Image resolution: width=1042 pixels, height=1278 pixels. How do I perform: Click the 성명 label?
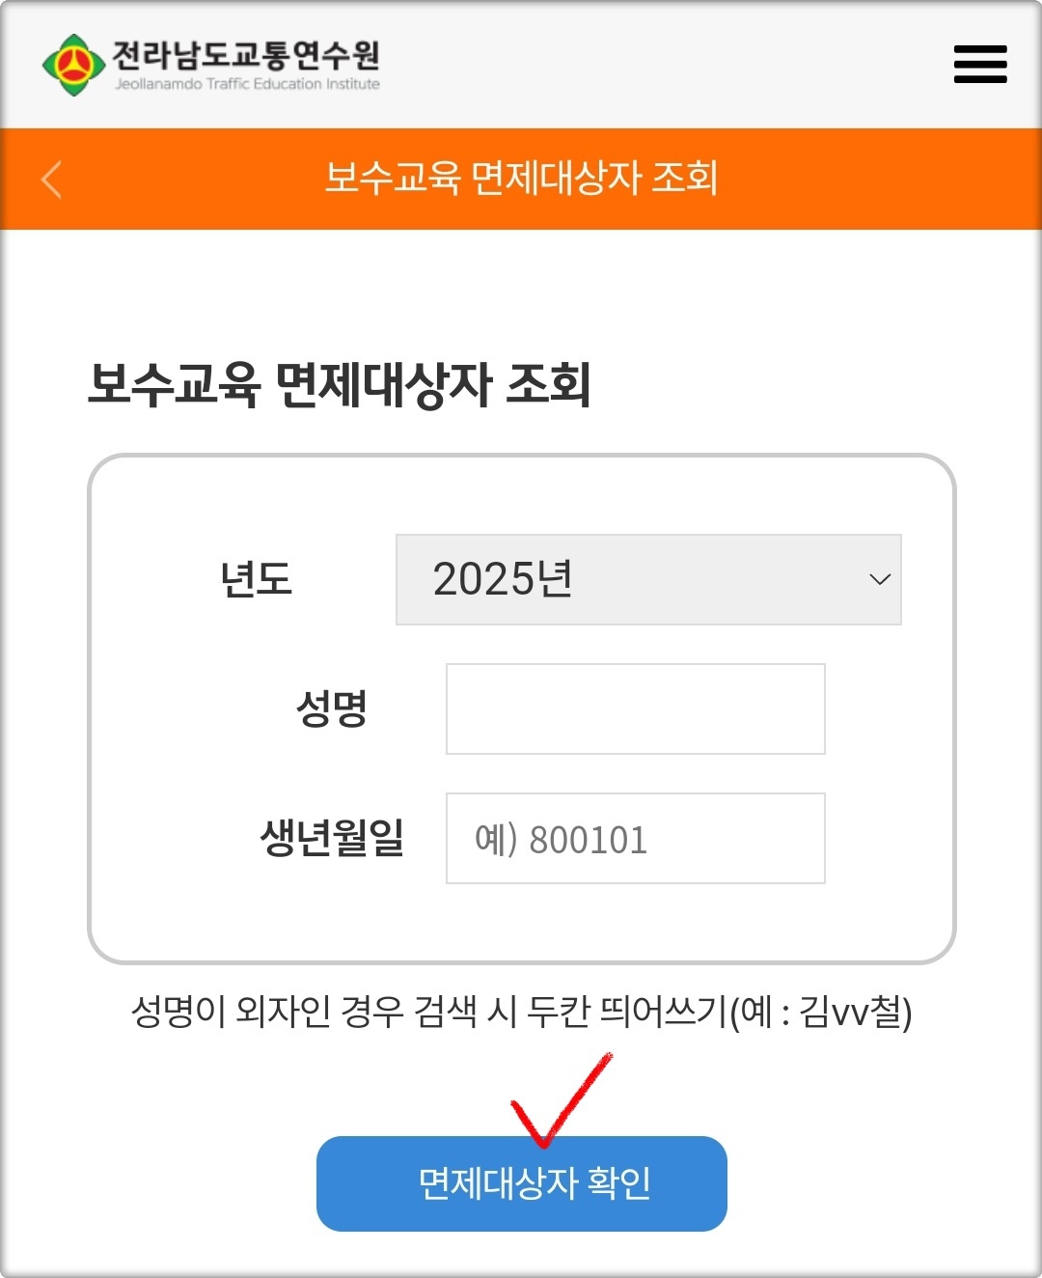(331, 708)
